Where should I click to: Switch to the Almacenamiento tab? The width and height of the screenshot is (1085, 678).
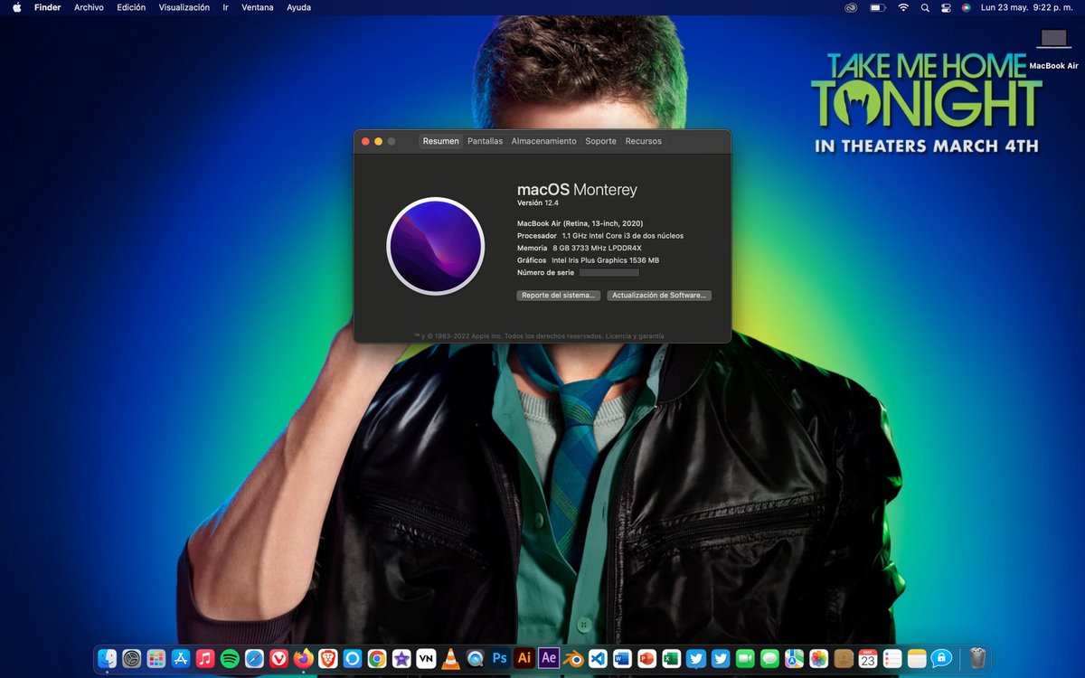pyautogui.click(x=544, y=141)
